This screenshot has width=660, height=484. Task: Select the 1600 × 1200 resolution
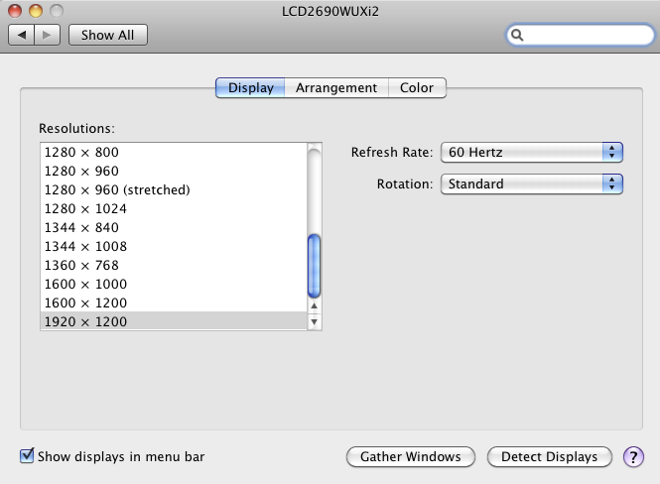(x=174, y=302)
